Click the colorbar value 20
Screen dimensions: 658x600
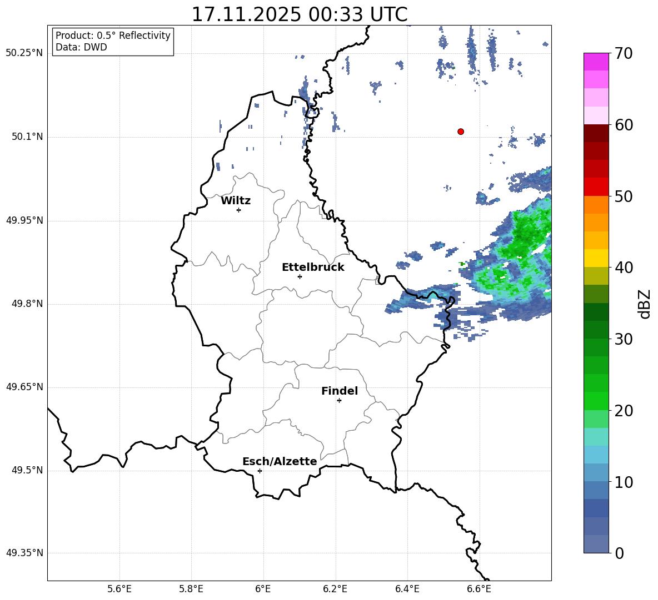tap(624, 411)
